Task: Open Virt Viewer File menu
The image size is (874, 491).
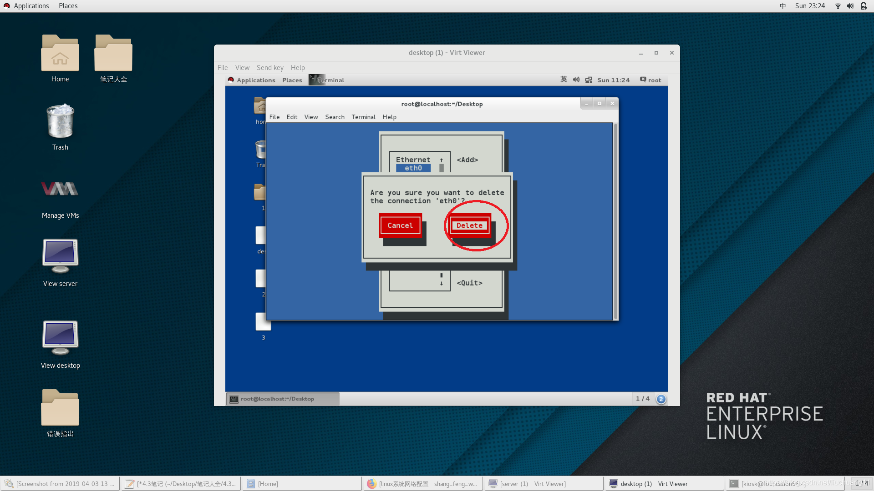Action: tap(223, 68)
